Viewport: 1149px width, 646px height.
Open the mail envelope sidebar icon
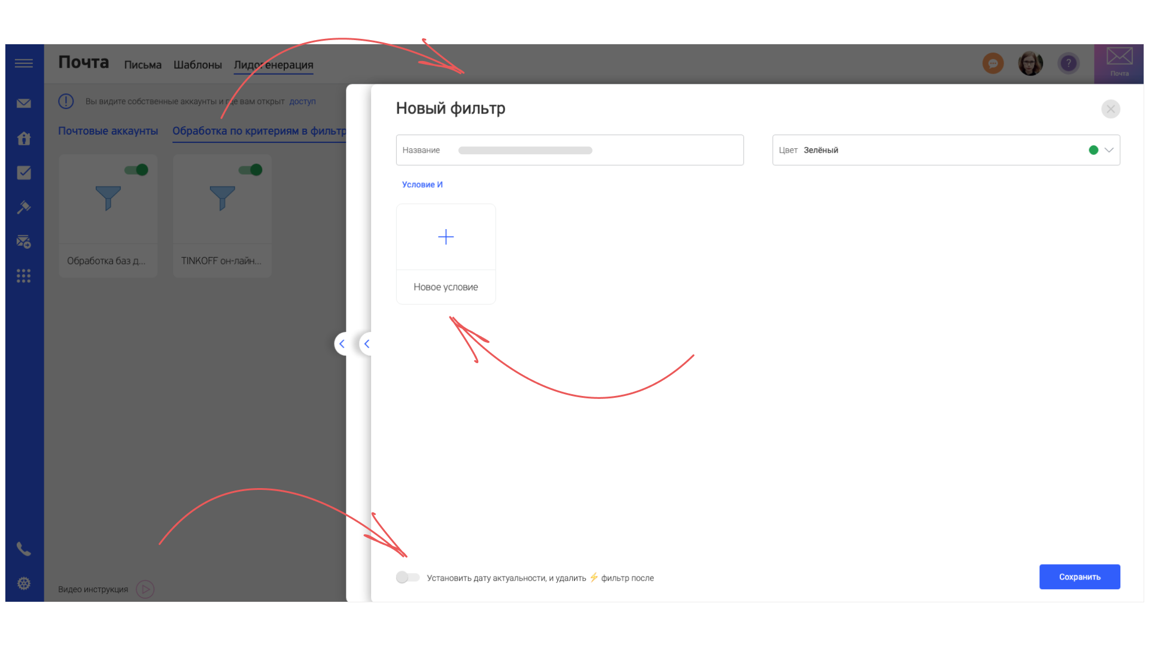click(x=24, y=103)
